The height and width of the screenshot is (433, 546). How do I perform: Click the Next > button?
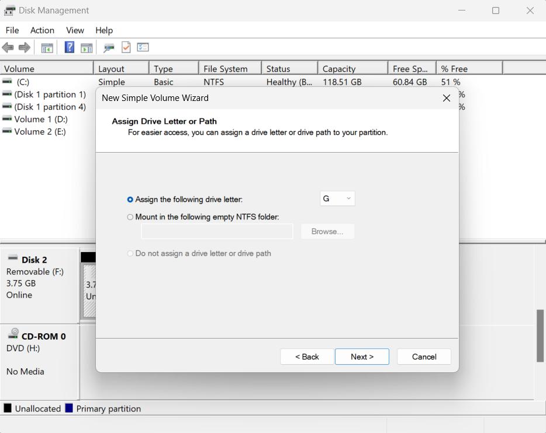(x=362, y=357)
